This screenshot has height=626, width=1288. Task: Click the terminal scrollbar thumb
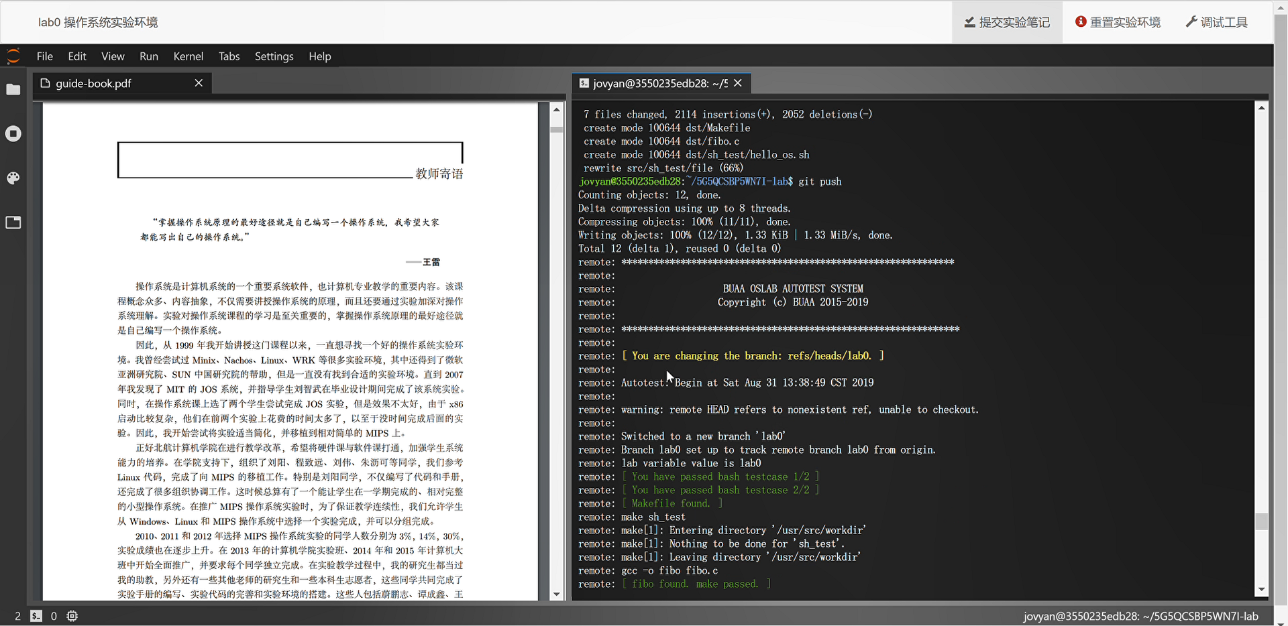[x=1261, y=521]
